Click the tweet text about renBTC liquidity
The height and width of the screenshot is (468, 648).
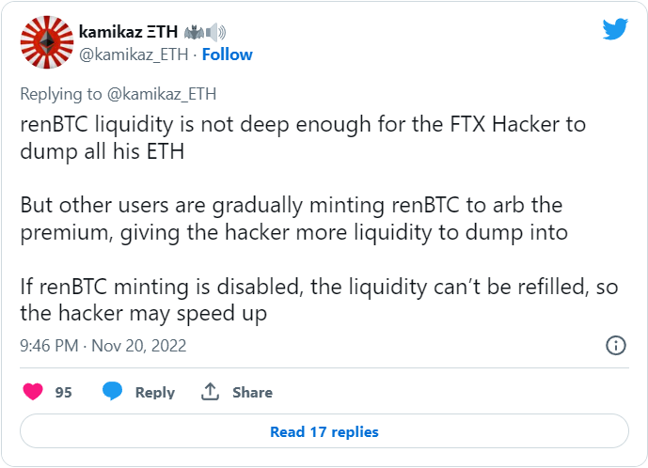tap(303, 137)
